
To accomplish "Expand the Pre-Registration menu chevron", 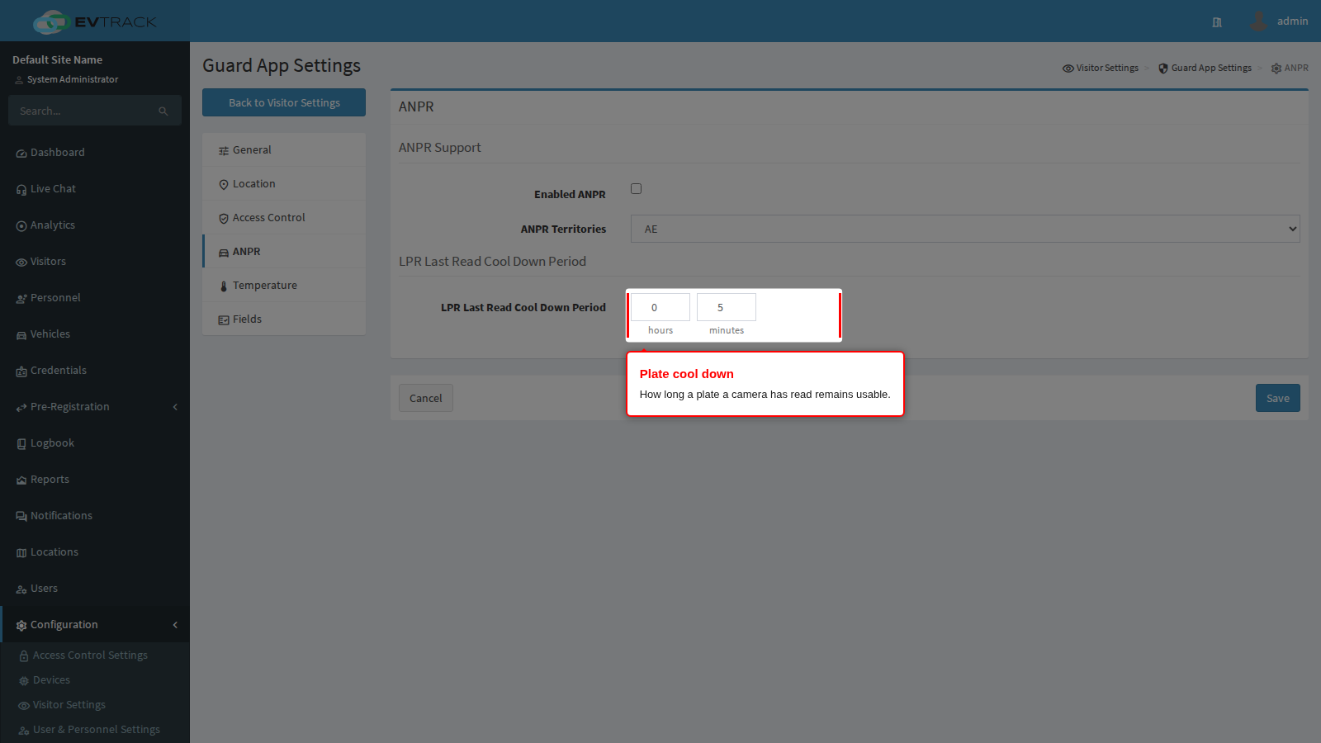I will tap(175, 407).
